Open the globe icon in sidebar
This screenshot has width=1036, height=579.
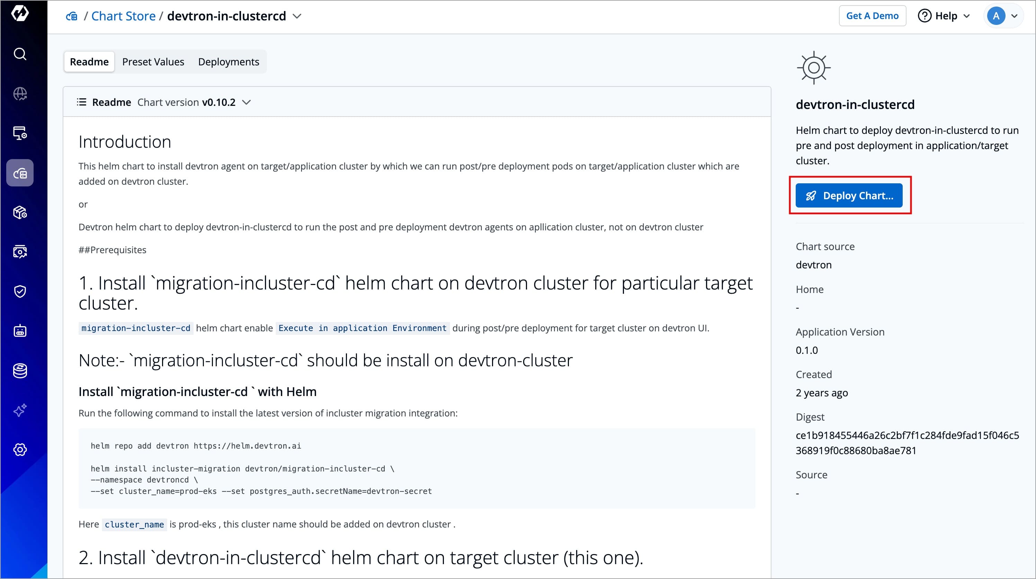click(x=20, y=94)
